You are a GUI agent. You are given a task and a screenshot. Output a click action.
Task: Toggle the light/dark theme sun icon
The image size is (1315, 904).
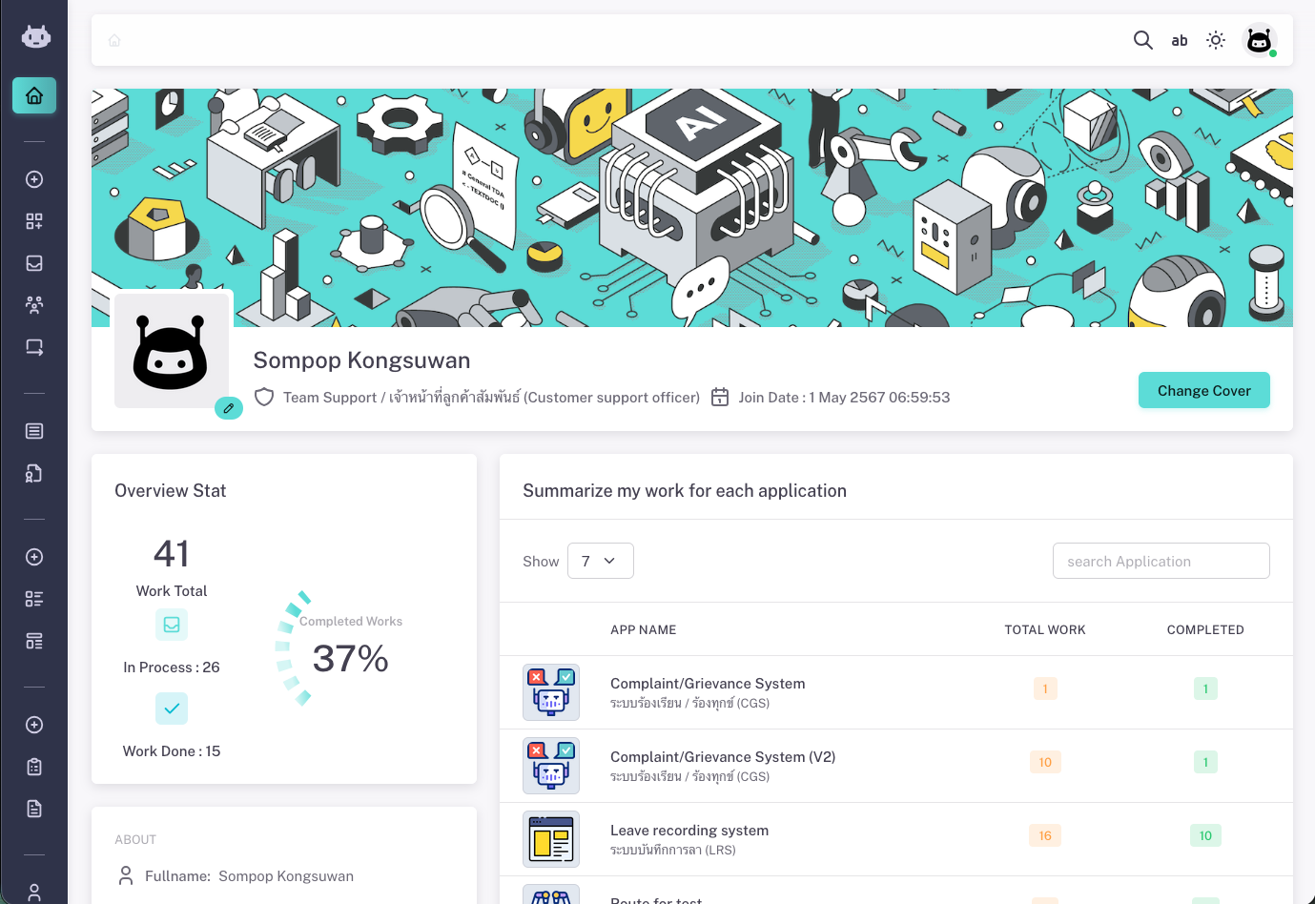[1216, 40]
